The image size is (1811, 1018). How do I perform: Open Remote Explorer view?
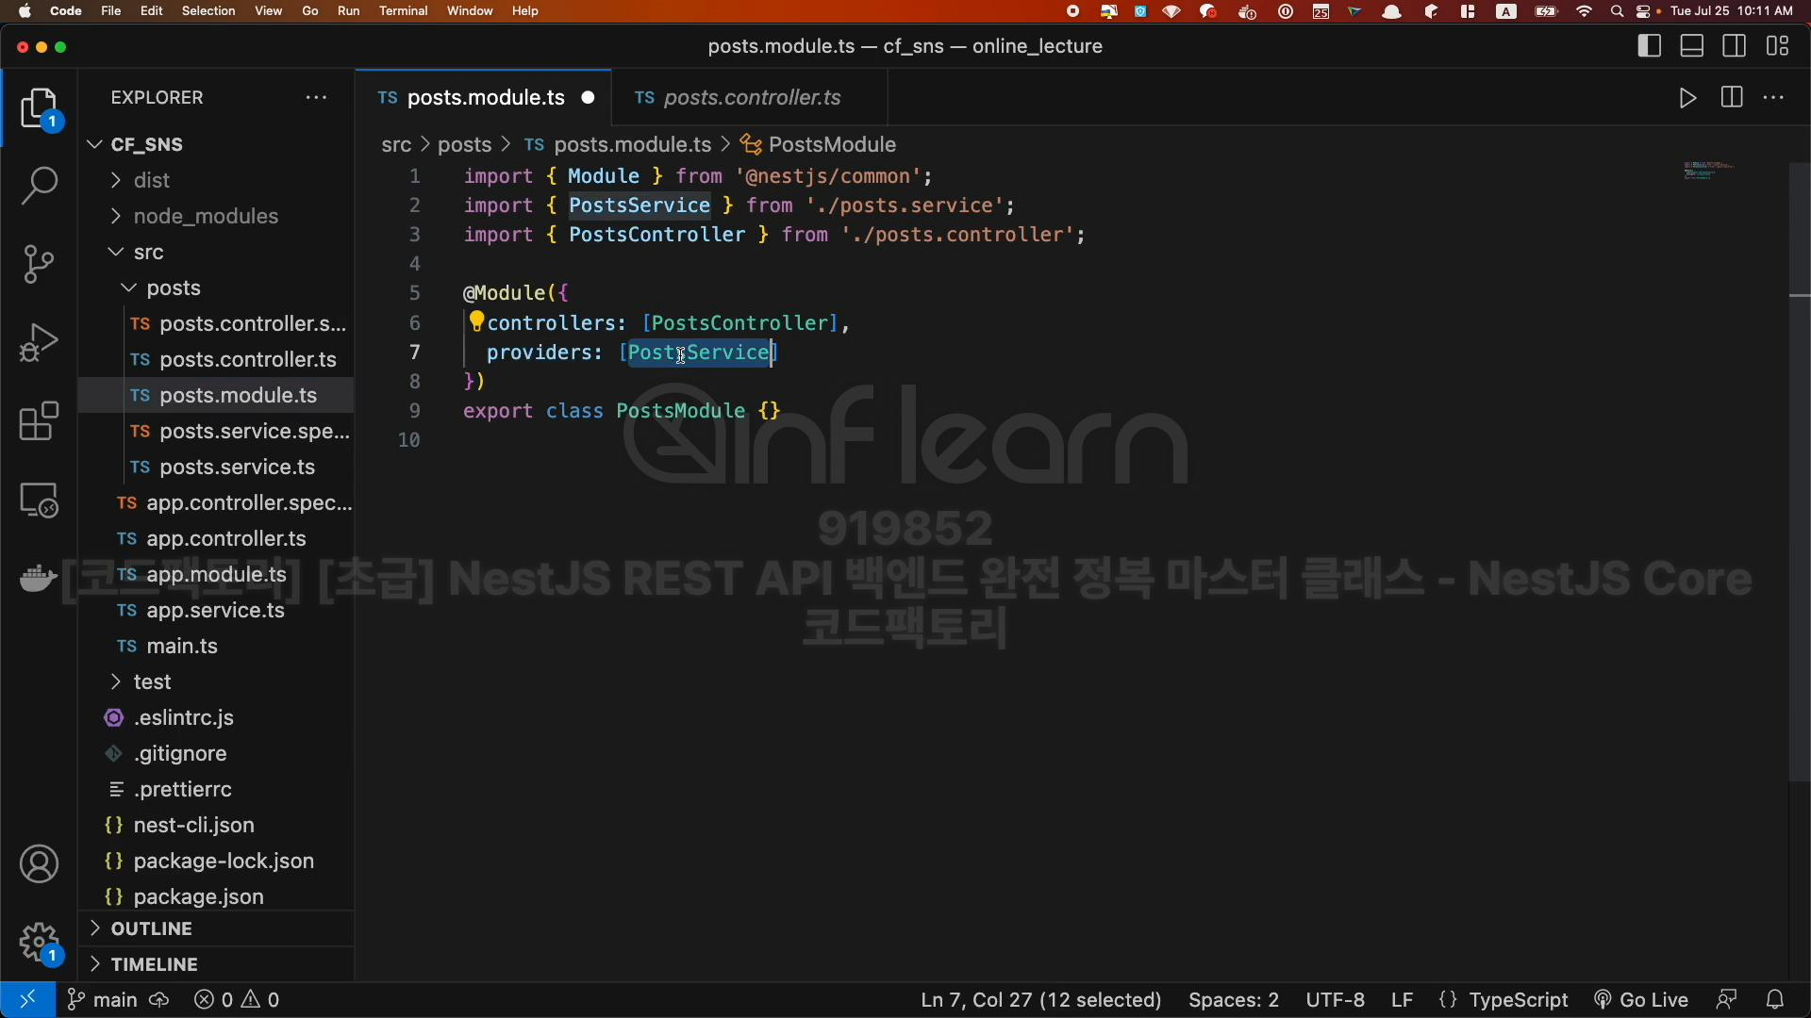[39, 501]
